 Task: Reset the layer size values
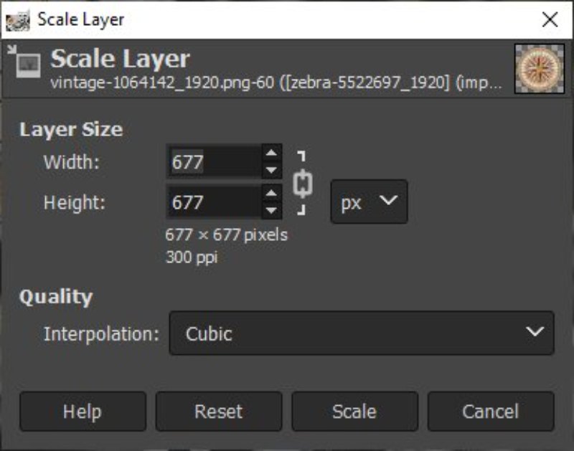click(219, 412)
